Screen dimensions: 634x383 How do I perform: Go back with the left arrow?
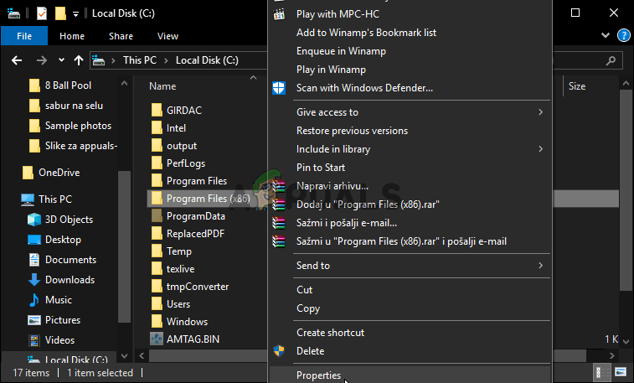point(17,60)
